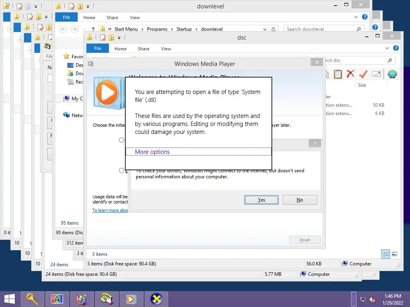
Task: Open the letter A app on taskbar
Action: pos(57,299)
